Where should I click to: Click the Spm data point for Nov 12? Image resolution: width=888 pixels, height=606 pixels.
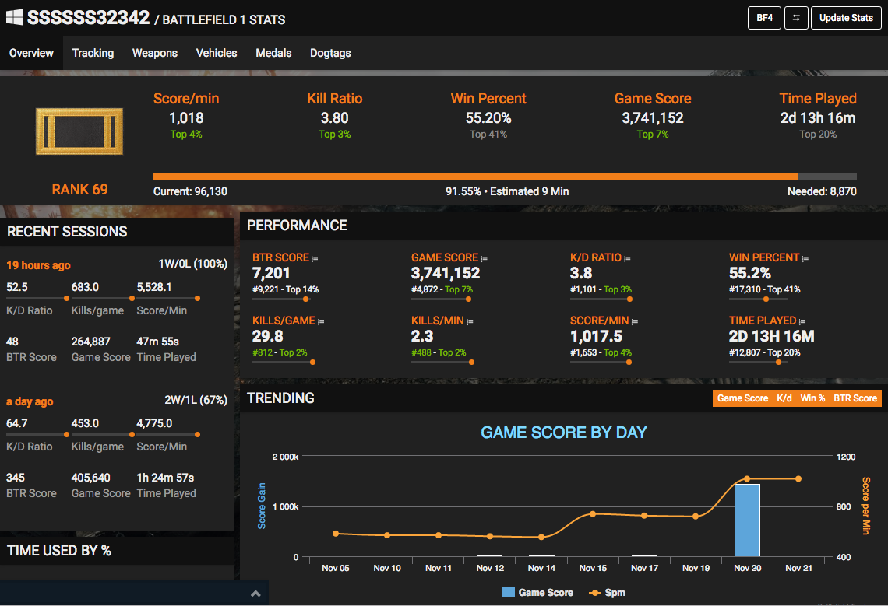490,537
